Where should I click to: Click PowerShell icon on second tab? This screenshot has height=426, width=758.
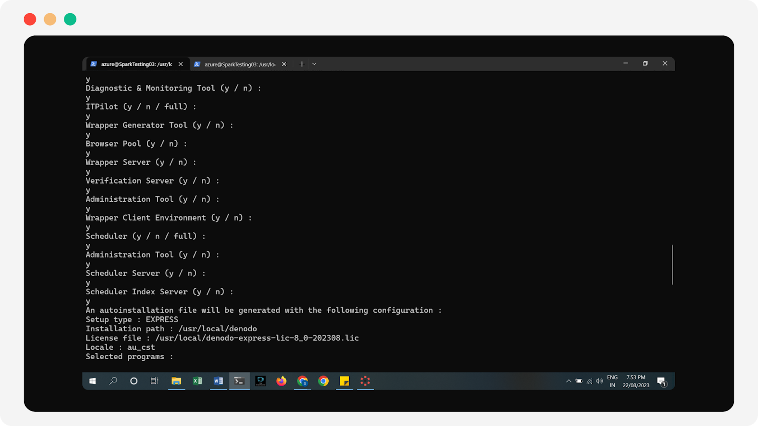[x=197, y=64]
